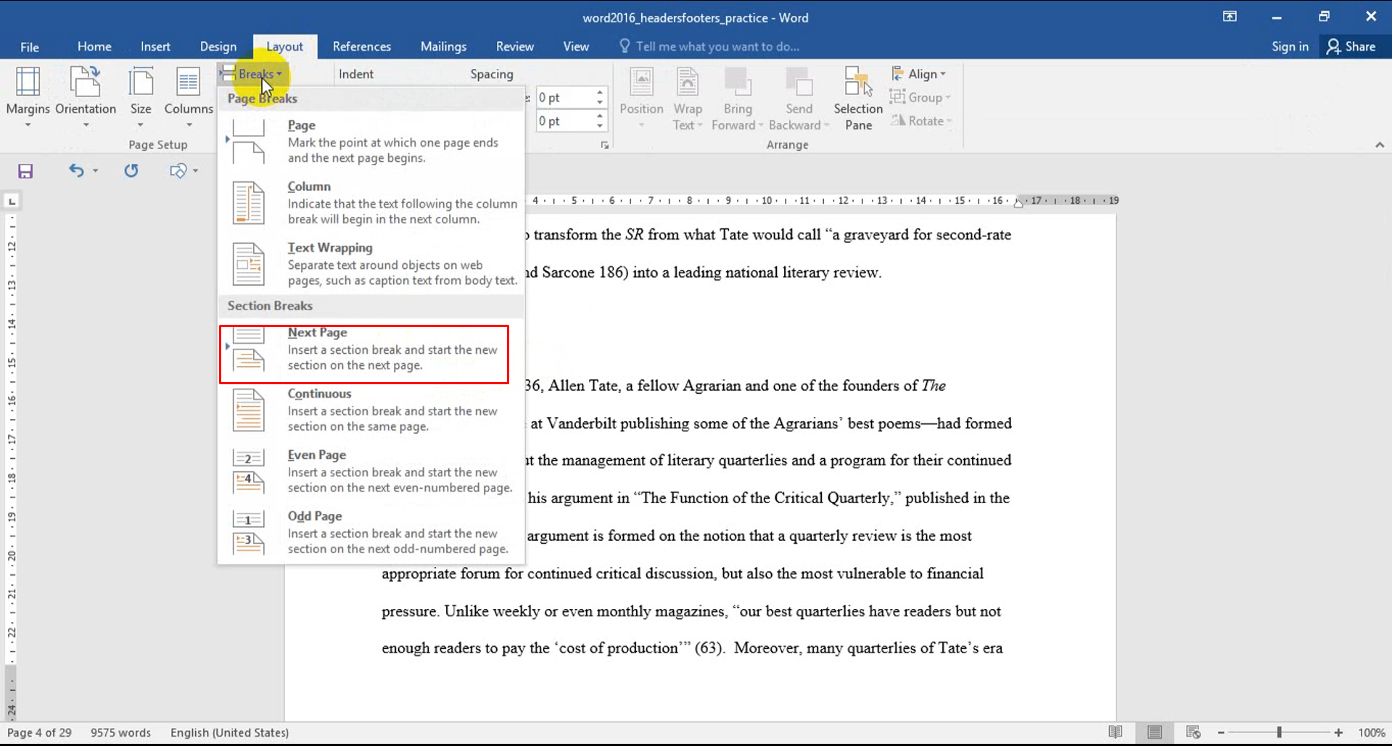The height and width of the screenshot is (746, 1392).
Task: Click the Tell me what you want search box
Action: click(x=717, y=46)
